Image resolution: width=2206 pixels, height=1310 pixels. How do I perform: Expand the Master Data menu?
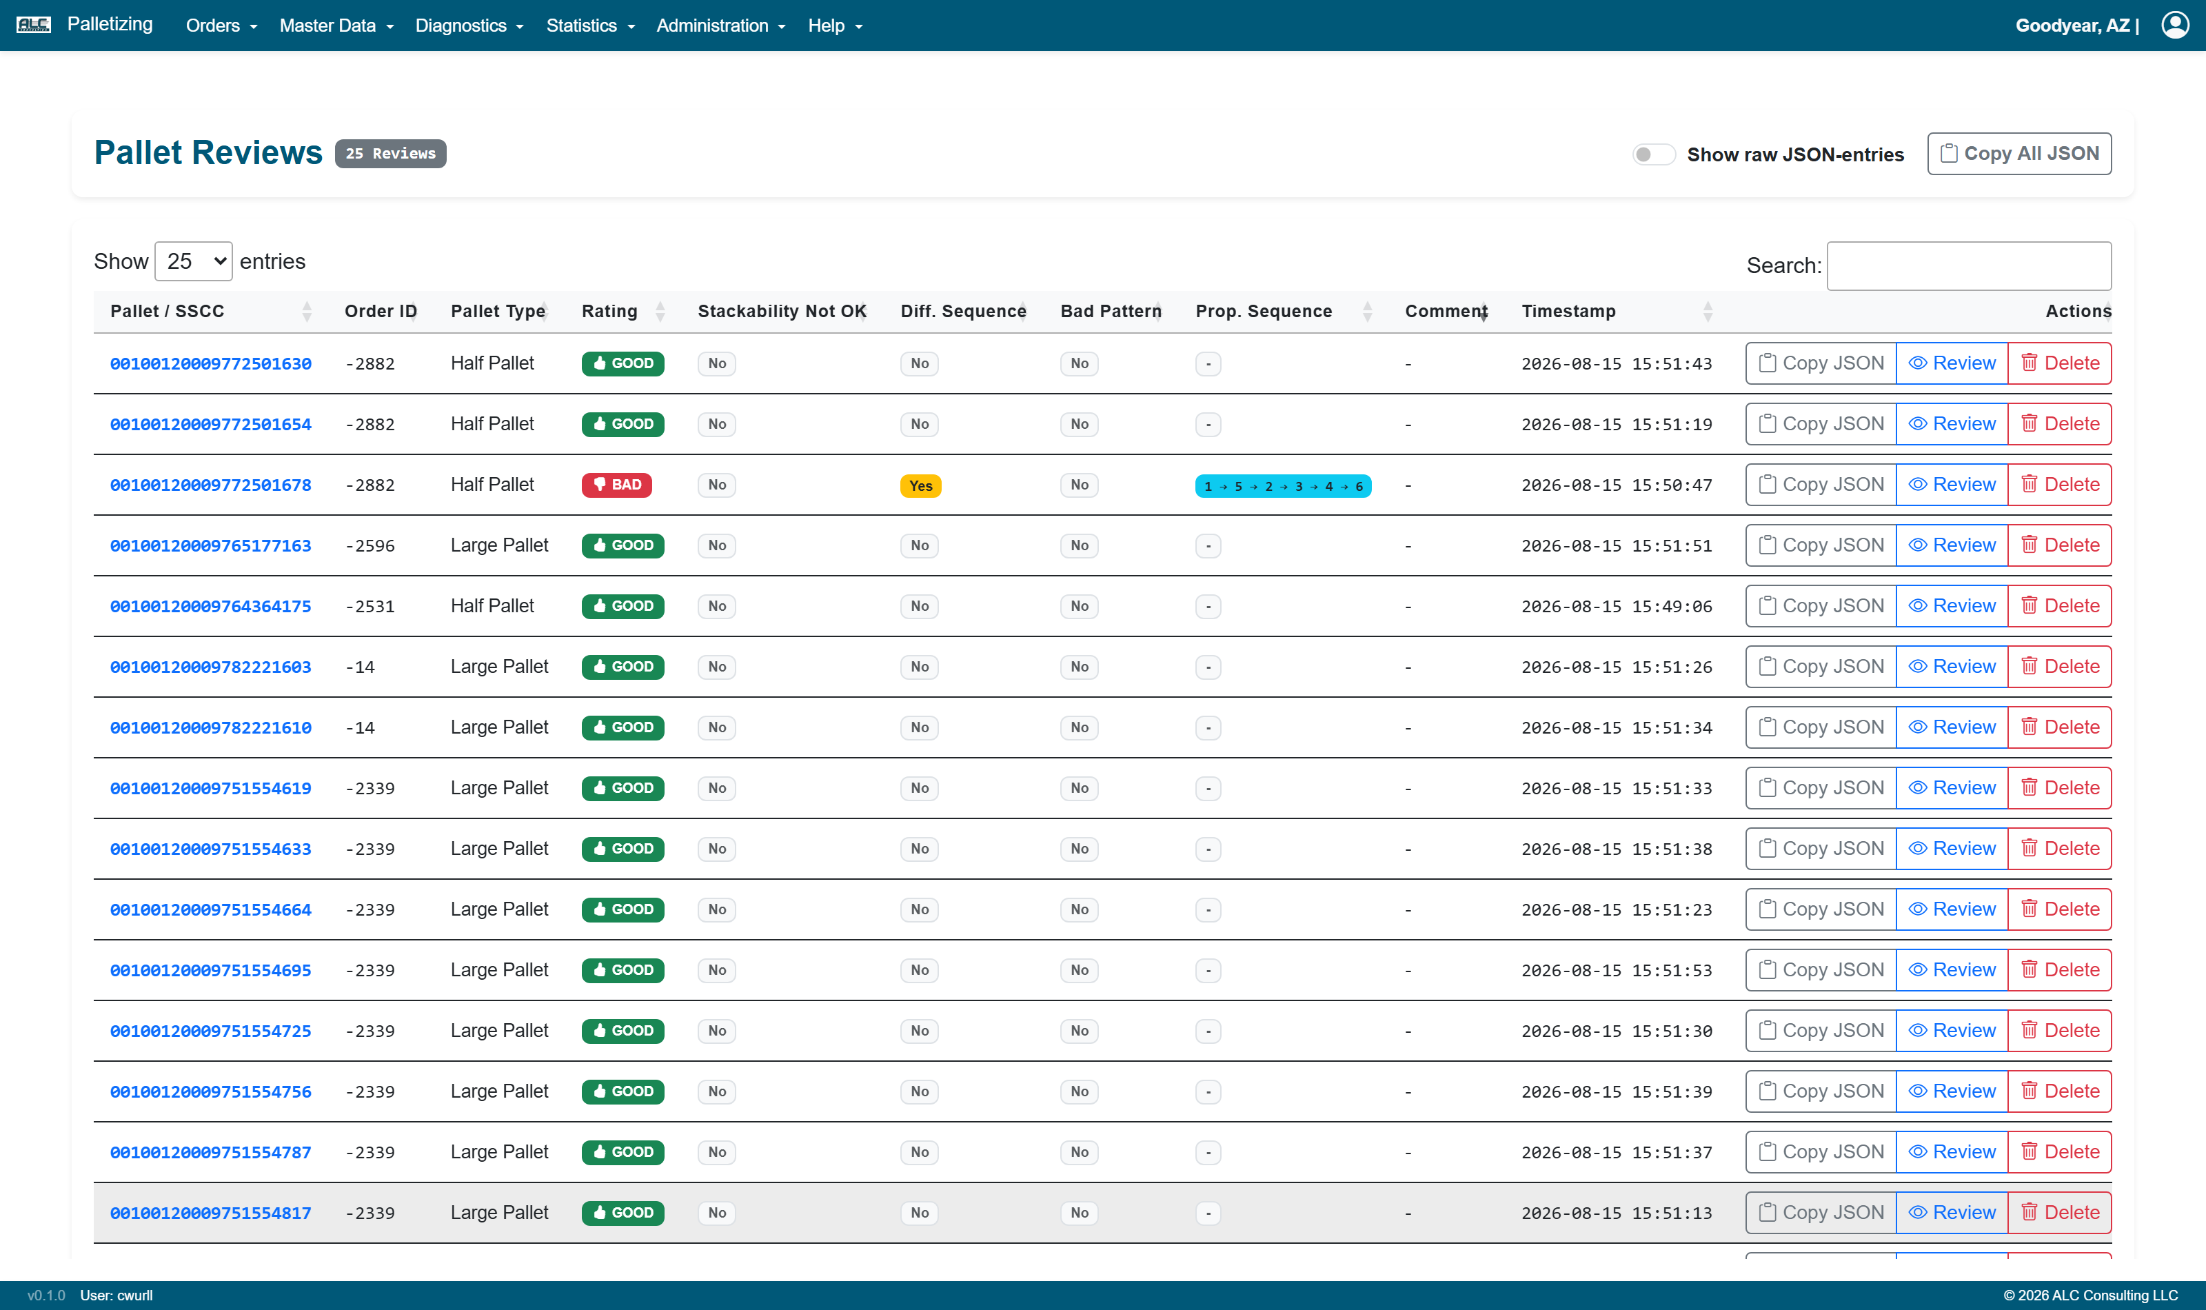coord(337,26)
